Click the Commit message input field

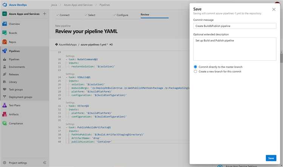coord(235,26)
